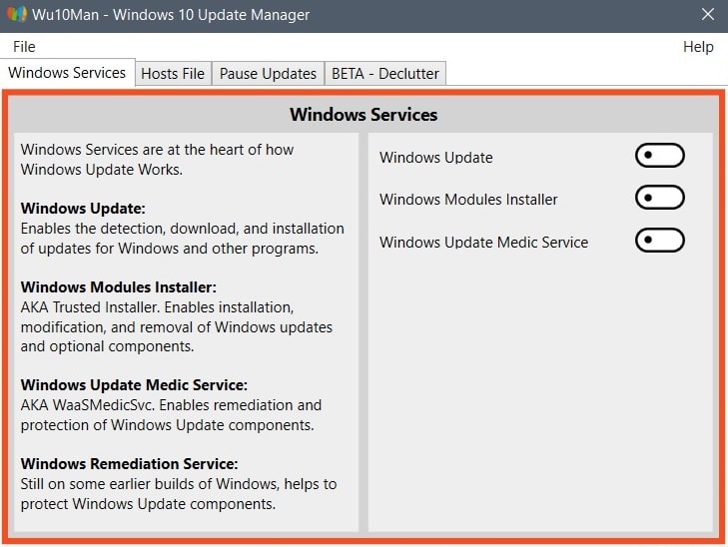
Task: Click the Wu10Man app icon in title bar
Action: [17, 14]
